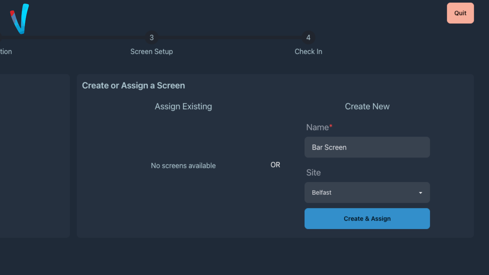Screen dimensions: 489x275
Task: Click the Screen Setup wizard step
Action: [x=152, y=51]
